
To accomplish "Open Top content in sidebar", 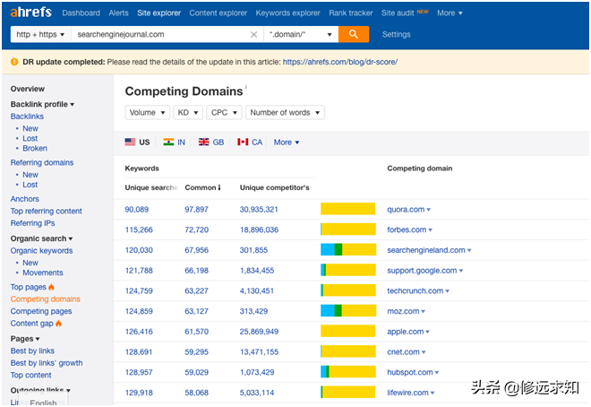I will tap(31, 375).
